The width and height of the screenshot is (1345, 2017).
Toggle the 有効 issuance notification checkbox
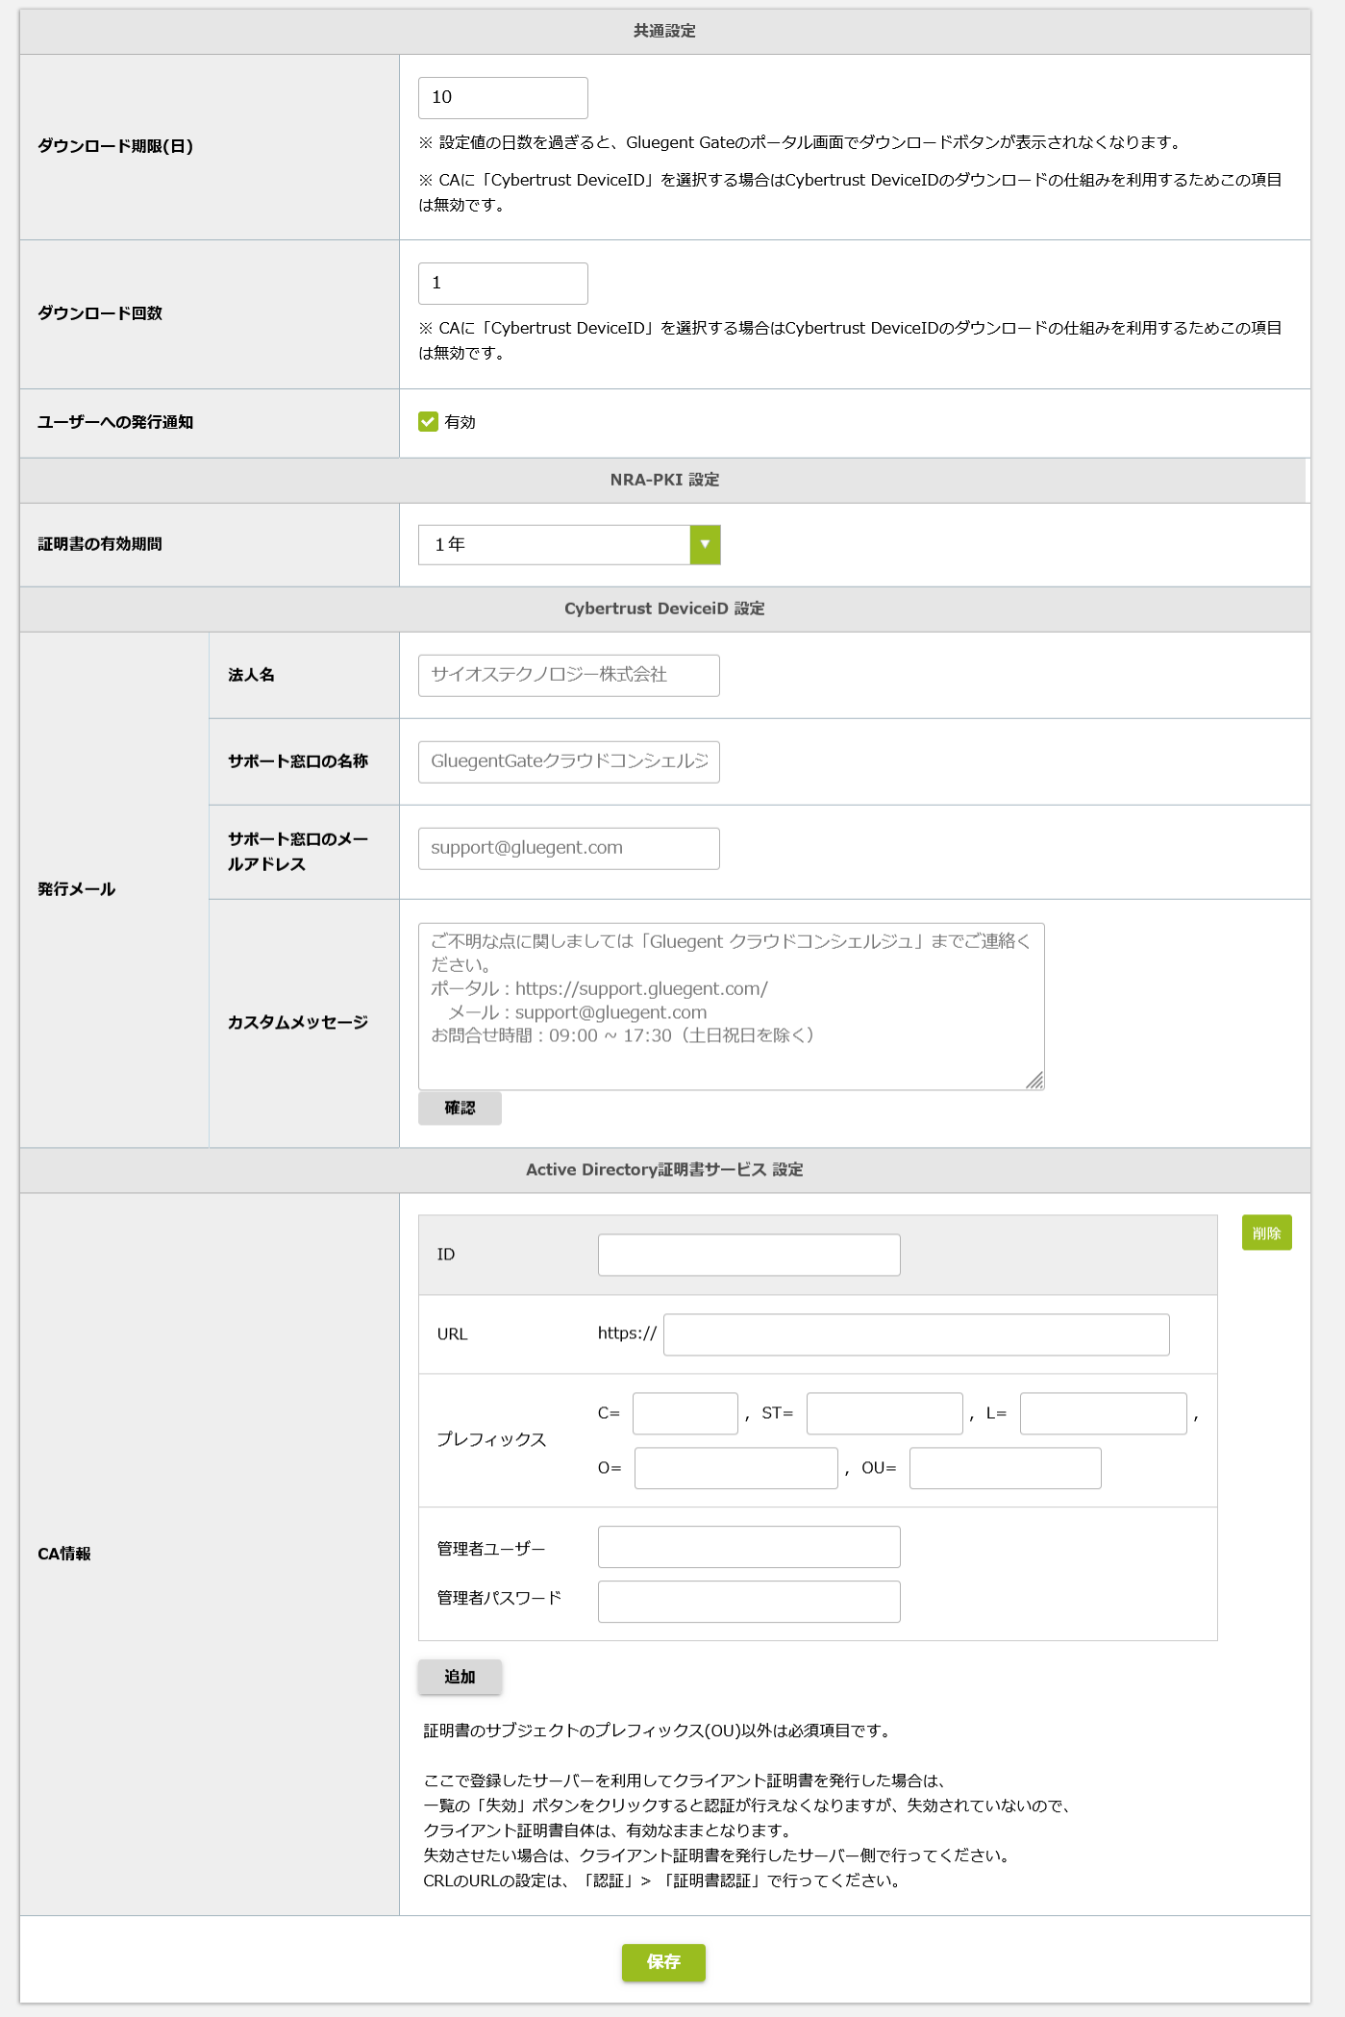pos(428,422)
